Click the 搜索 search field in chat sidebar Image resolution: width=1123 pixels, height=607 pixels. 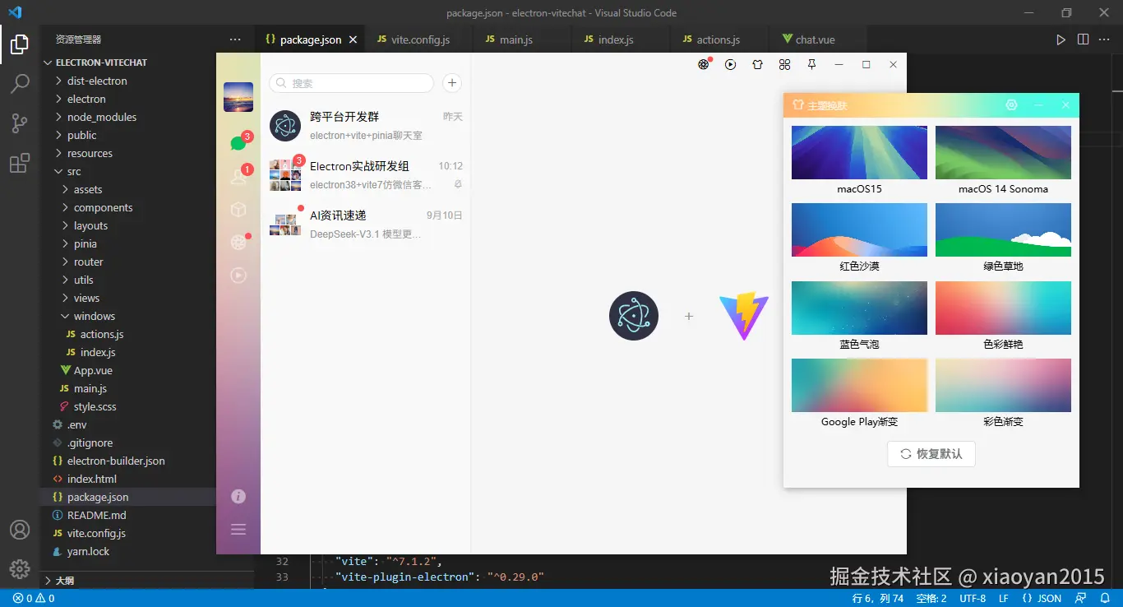click(351, 83)
